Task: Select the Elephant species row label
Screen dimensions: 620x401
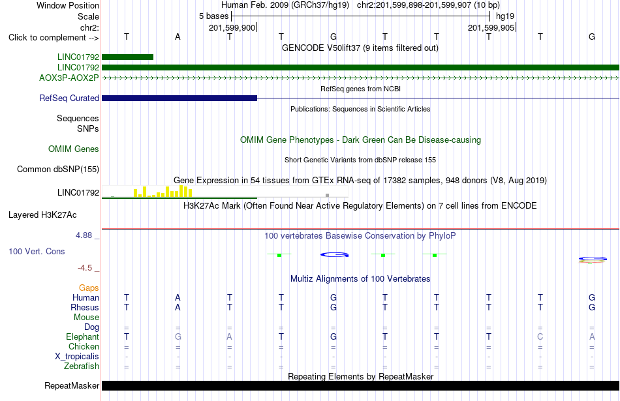Action: click(82, 337)
